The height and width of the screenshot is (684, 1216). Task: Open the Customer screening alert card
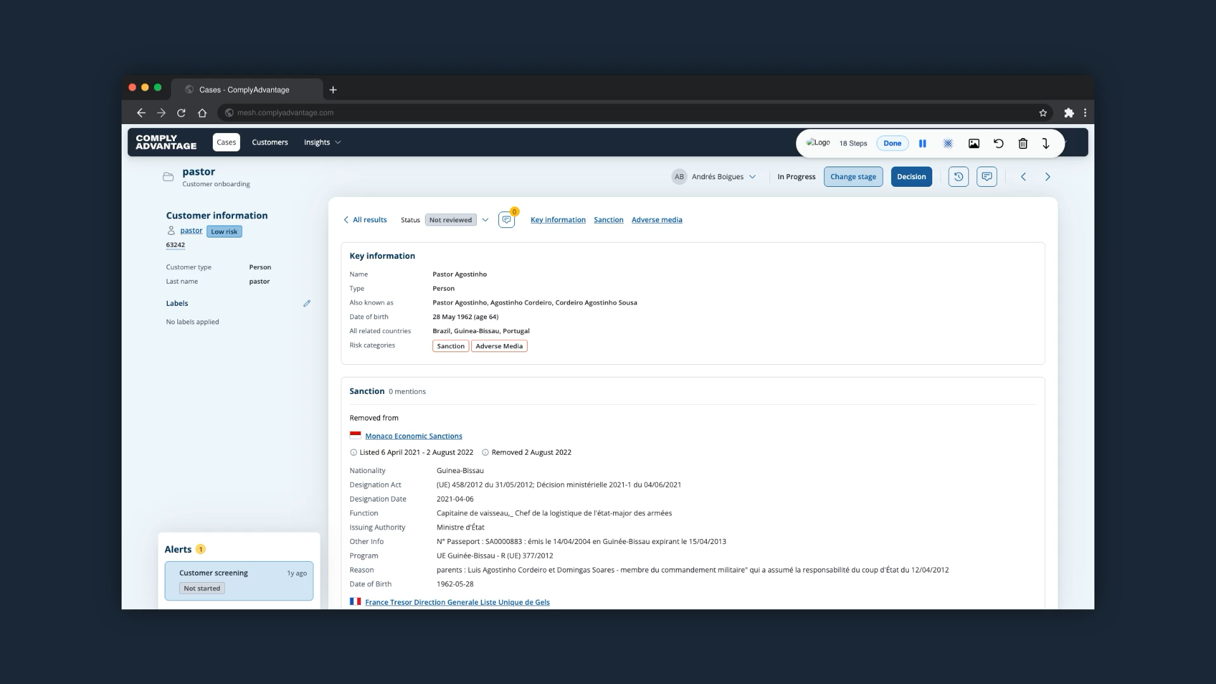239,581
